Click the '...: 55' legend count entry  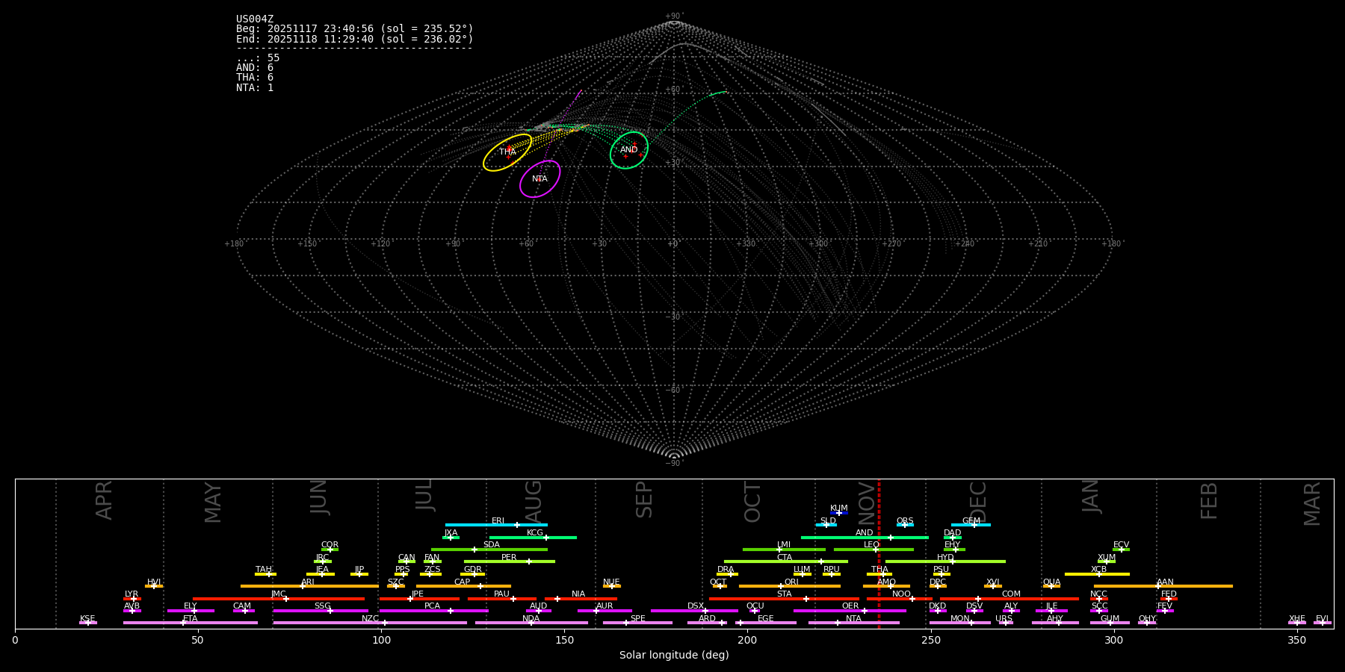[x=258, y=58]
